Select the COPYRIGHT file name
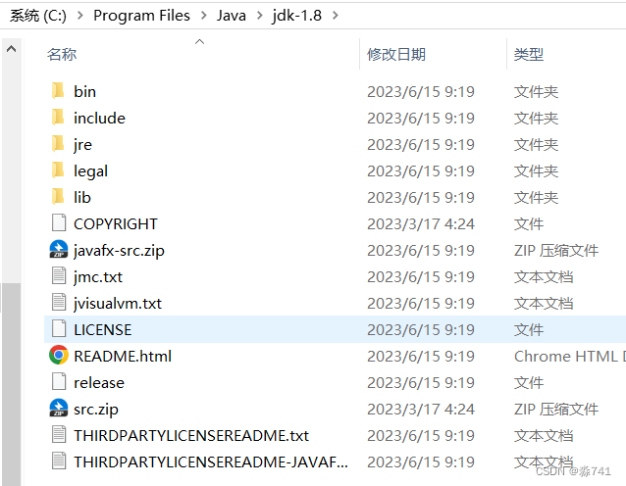 (116, 224)
